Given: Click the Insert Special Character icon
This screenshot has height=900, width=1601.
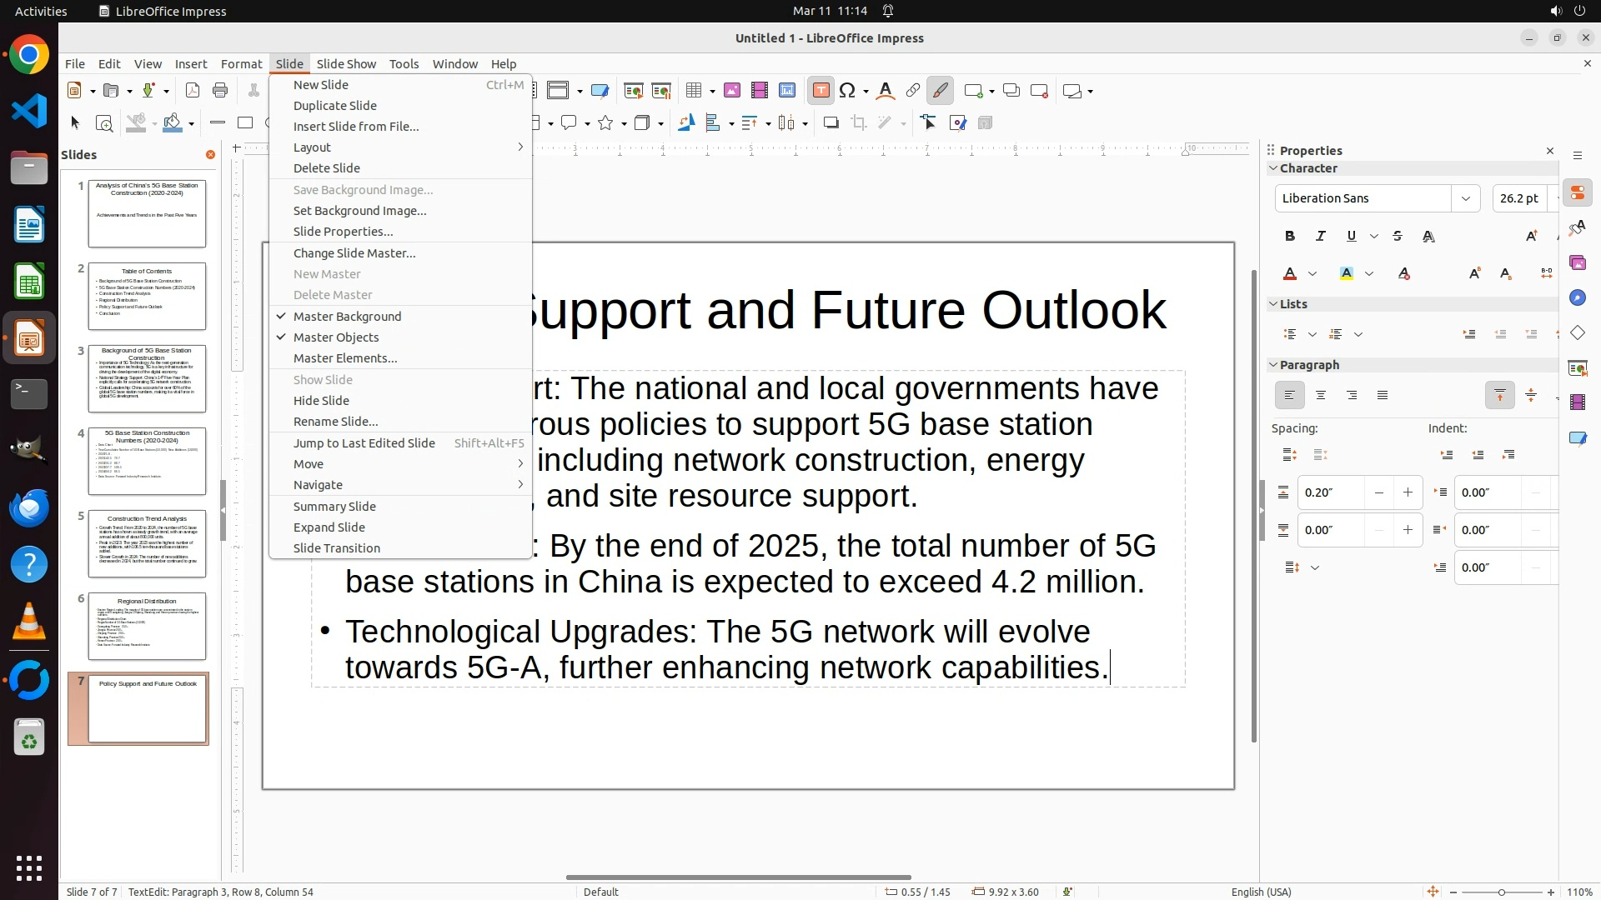Looking at the screenshot, I should [x=847, y=91].
